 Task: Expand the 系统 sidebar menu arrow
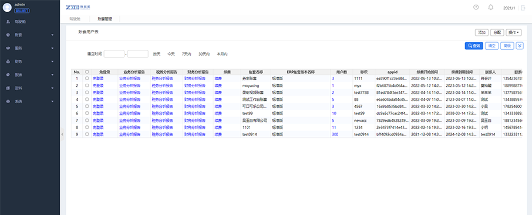[52, 101]
